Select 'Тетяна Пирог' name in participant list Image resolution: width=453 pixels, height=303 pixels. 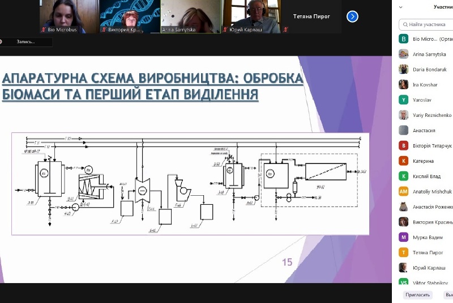click(x=428, y=253)
